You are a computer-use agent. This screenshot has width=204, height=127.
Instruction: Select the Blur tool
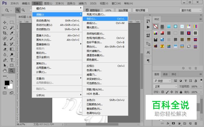tap(5, 55)
